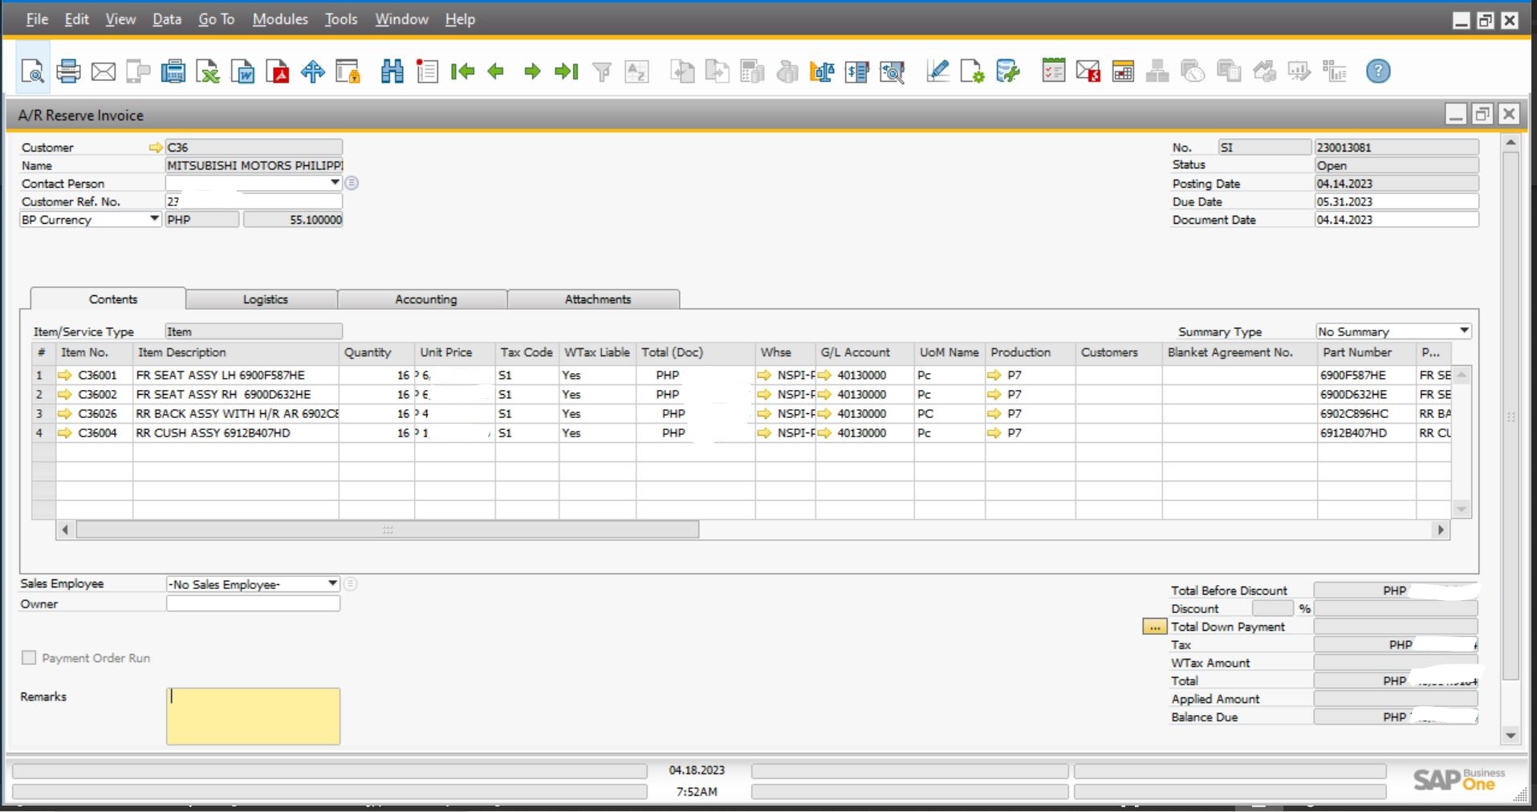
Task: Toggle the Payment Order Run checkbox
Action: pos(29,658)
